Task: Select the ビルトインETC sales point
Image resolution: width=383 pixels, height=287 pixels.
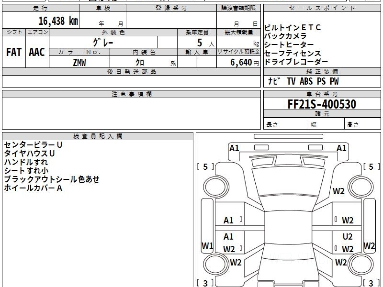Action: coord(293,27)
